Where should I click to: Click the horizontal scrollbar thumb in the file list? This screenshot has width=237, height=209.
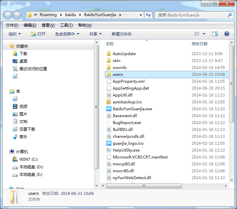(144, 186)
